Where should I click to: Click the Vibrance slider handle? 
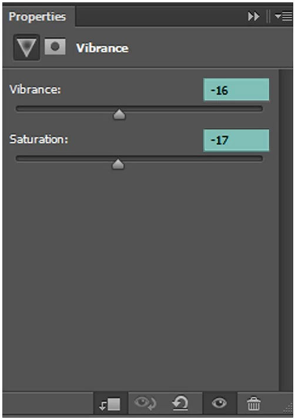(x=119, y=114)
